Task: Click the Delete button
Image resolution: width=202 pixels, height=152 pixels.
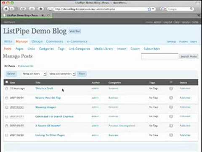Action: click(x=11, y=74)
